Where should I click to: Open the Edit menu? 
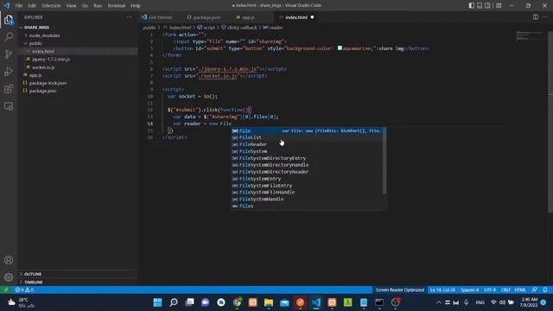(32, 6)
